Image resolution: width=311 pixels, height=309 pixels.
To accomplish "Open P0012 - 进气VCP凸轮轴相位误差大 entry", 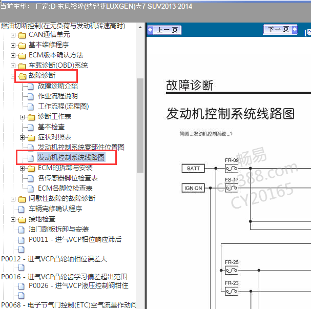I will click(x=54, y=259).
